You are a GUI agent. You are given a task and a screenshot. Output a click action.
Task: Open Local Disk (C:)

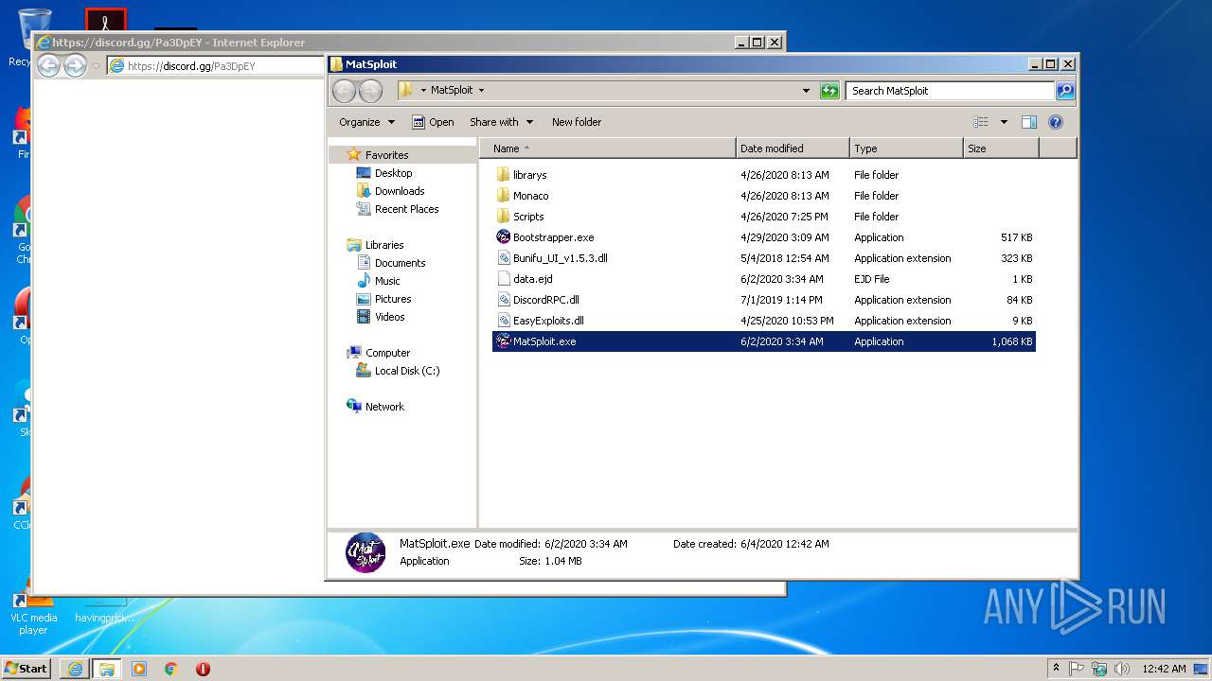[x=406, y=371]
